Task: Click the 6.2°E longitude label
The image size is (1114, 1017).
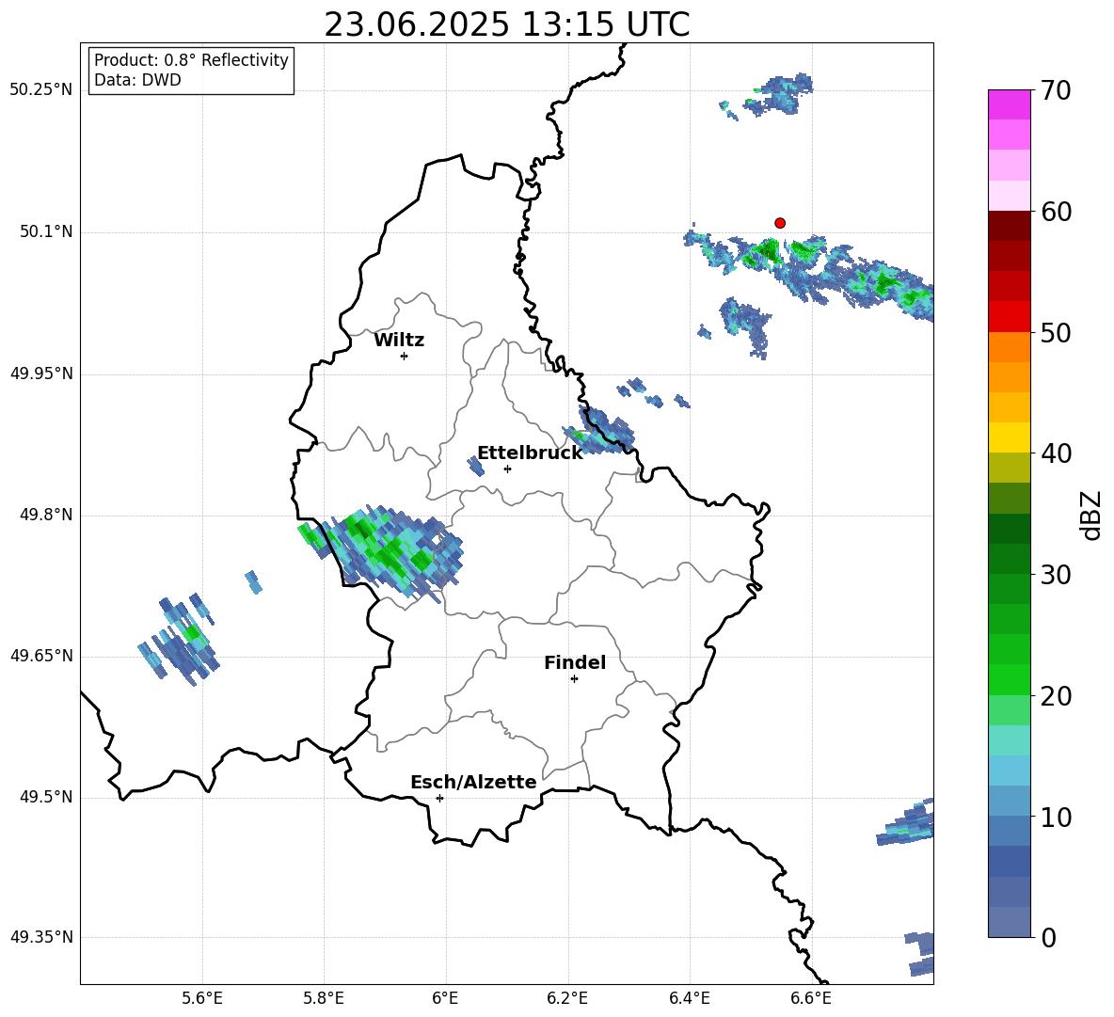Action: click(567, 999)
